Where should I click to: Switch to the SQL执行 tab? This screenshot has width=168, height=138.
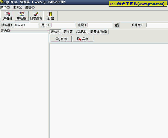pos(81,32)
